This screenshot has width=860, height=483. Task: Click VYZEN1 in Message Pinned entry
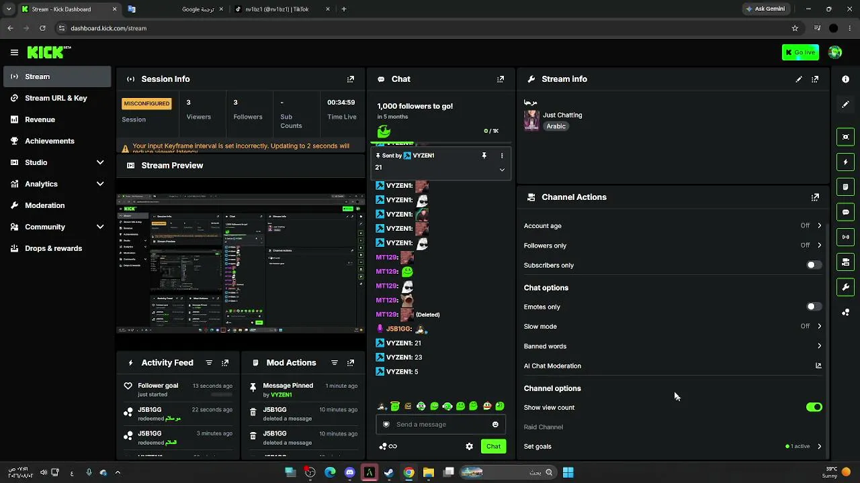(x=282, y=394)
